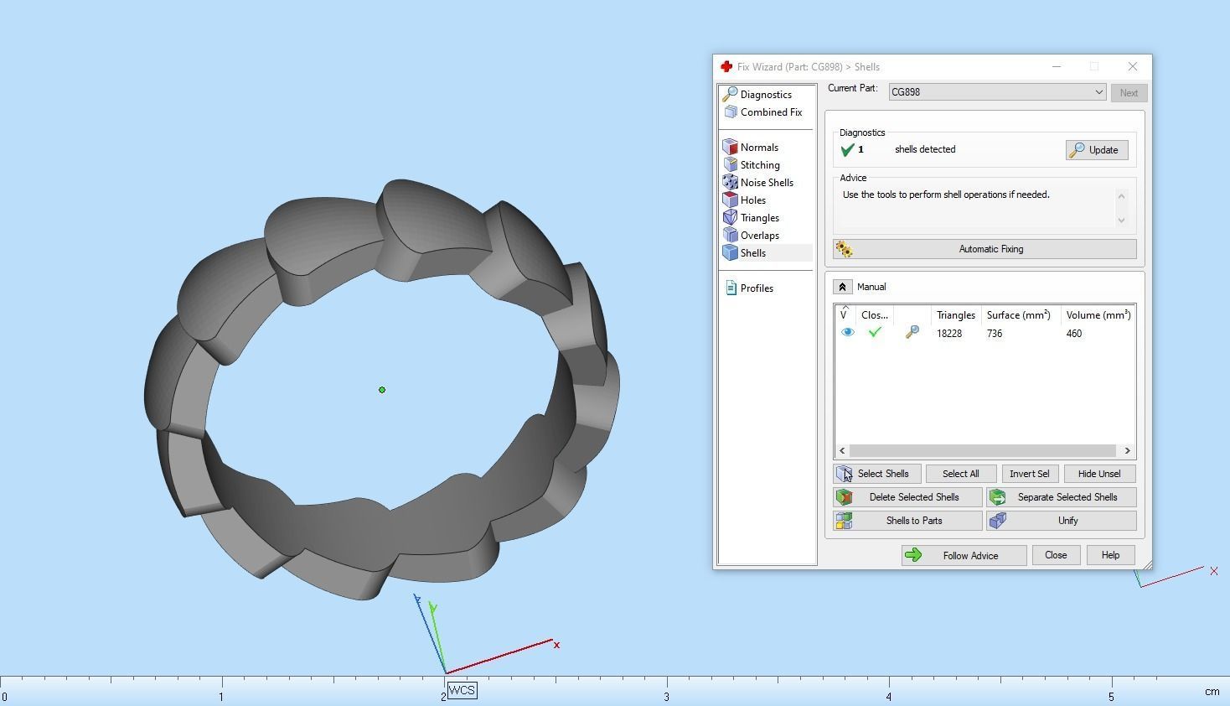Click the Triangles icon in sidebar

click(x=730, y=218)
